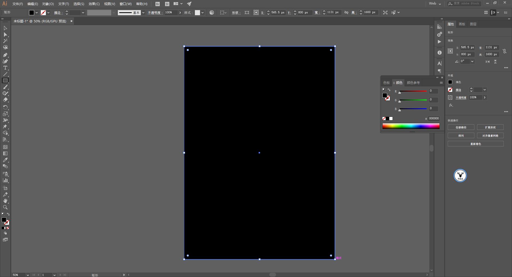Select the Magic Wand tool
Viewport: 512px width, 277px height.
click(5, 41)
